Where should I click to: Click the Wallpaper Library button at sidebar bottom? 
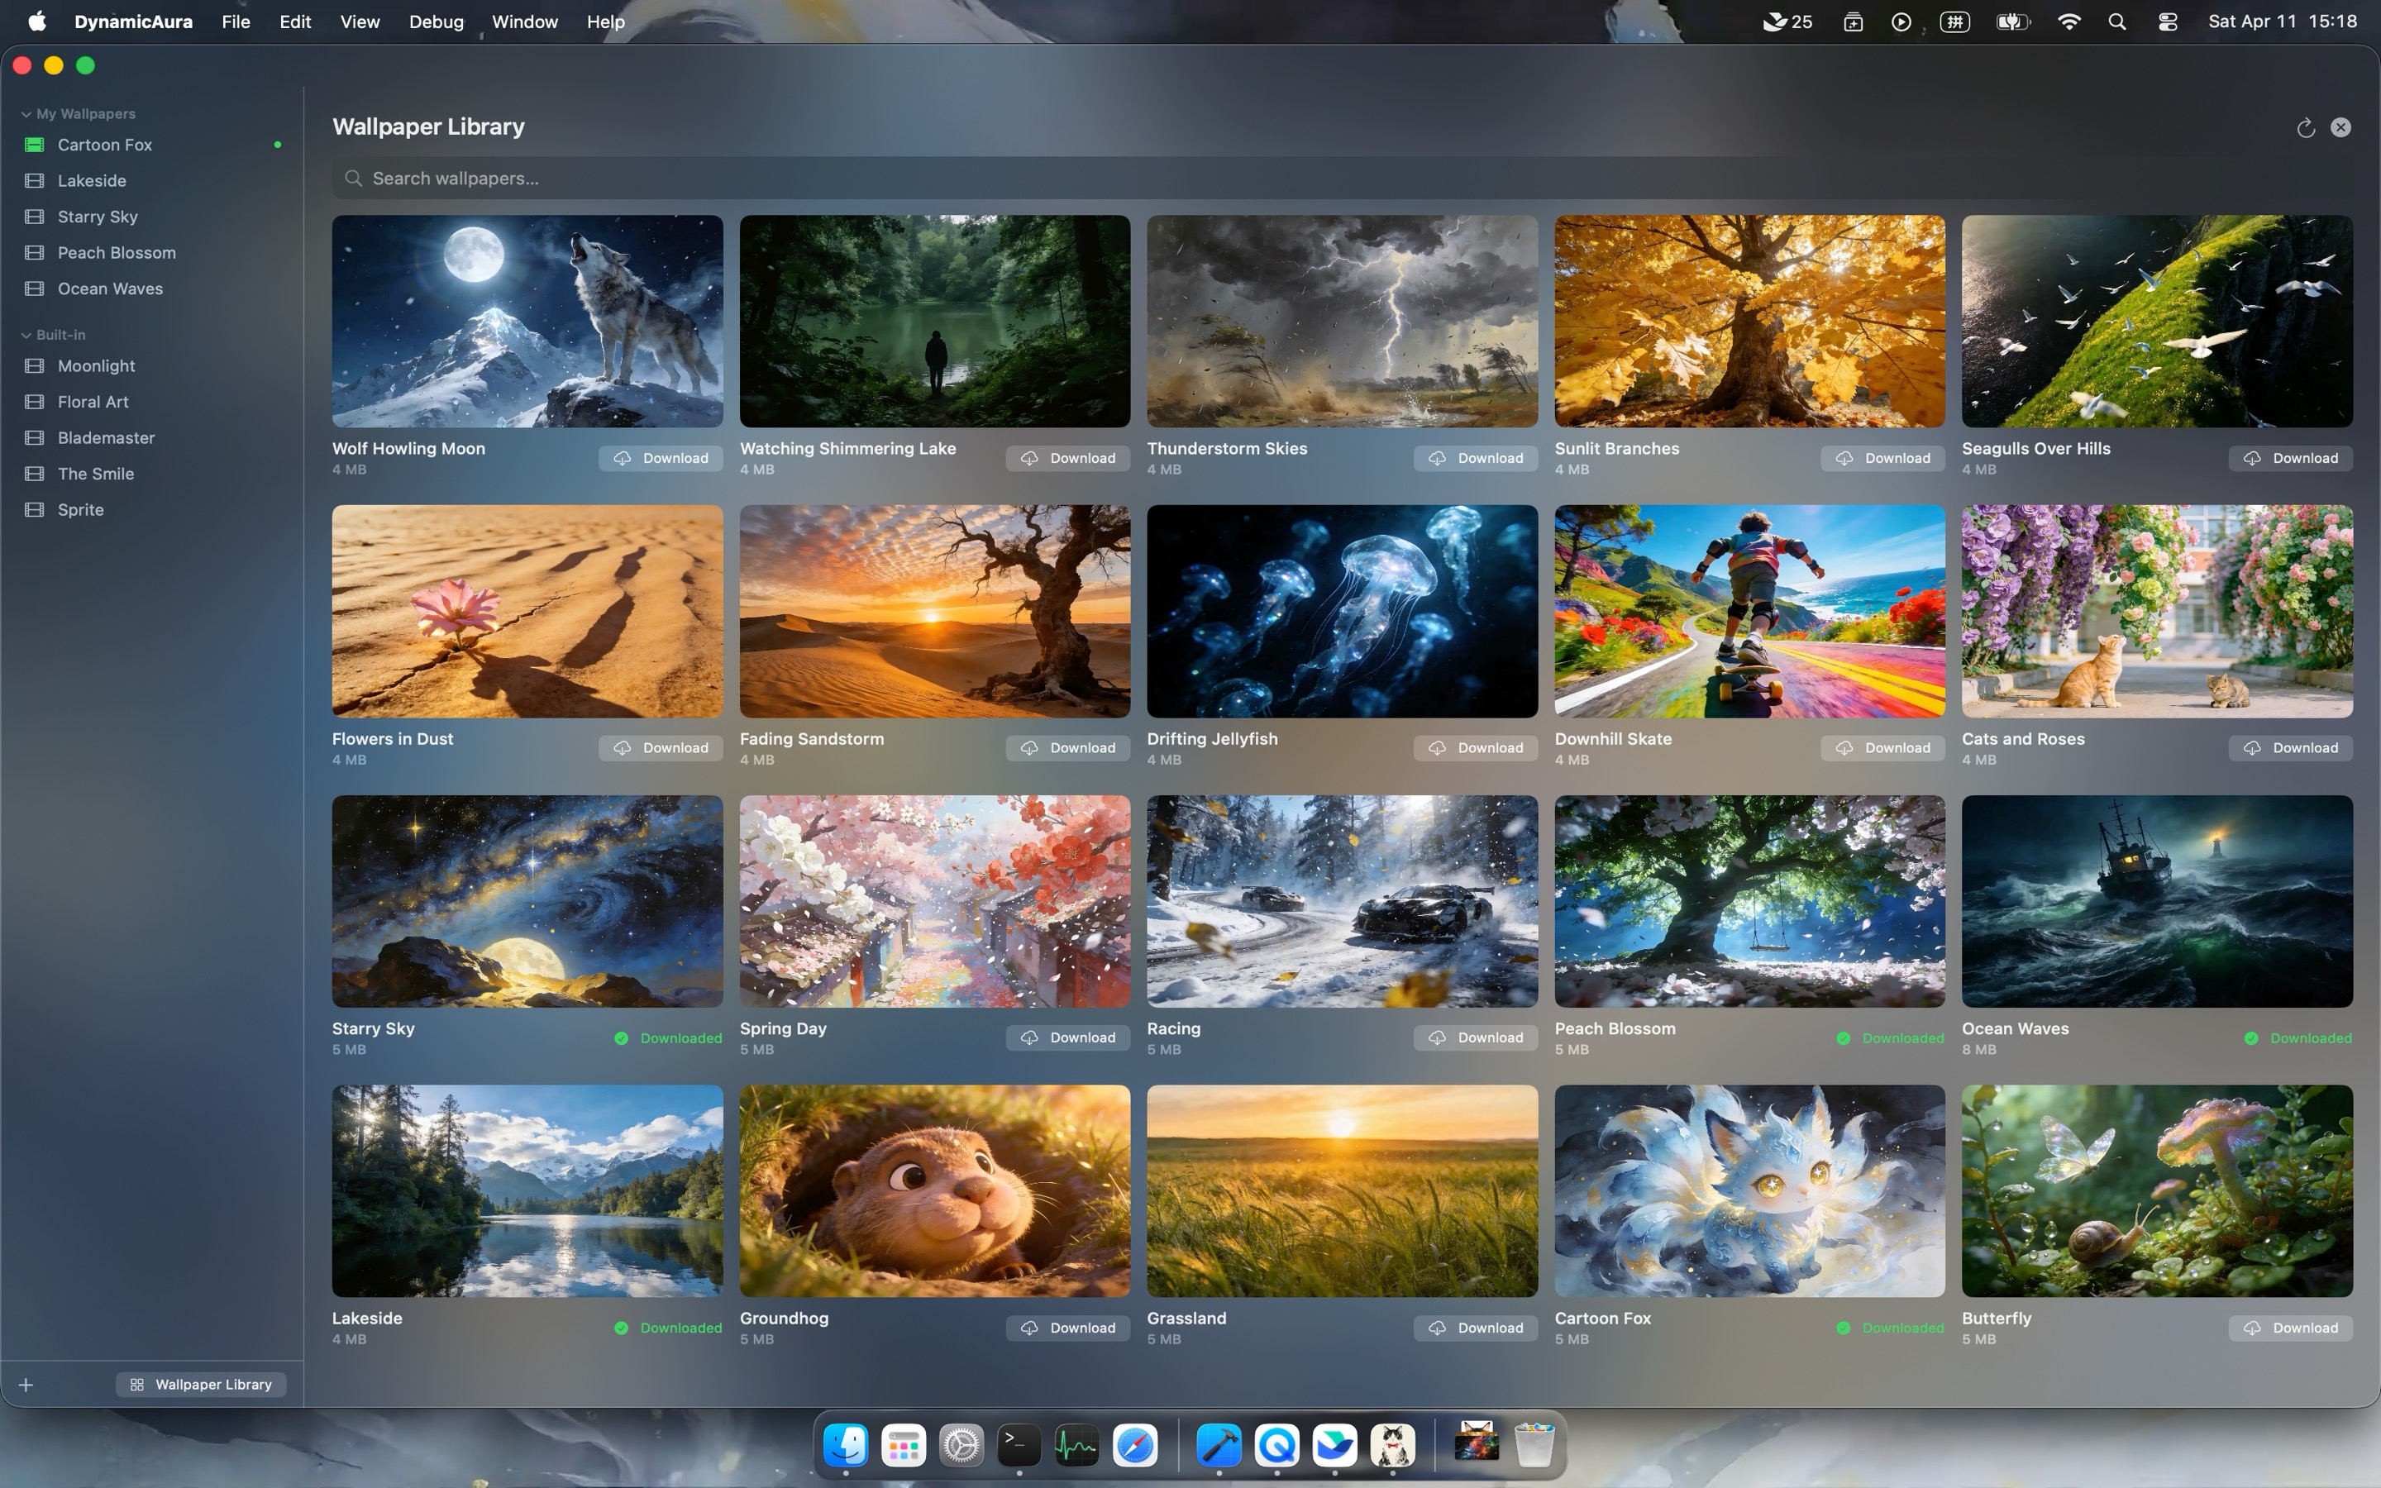[201, 1384]
